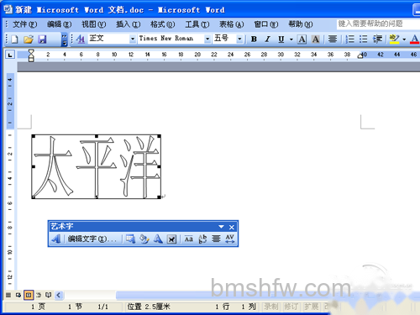Open the Format WordArt dialog icon
420x315 pixels.
[144, 239]
